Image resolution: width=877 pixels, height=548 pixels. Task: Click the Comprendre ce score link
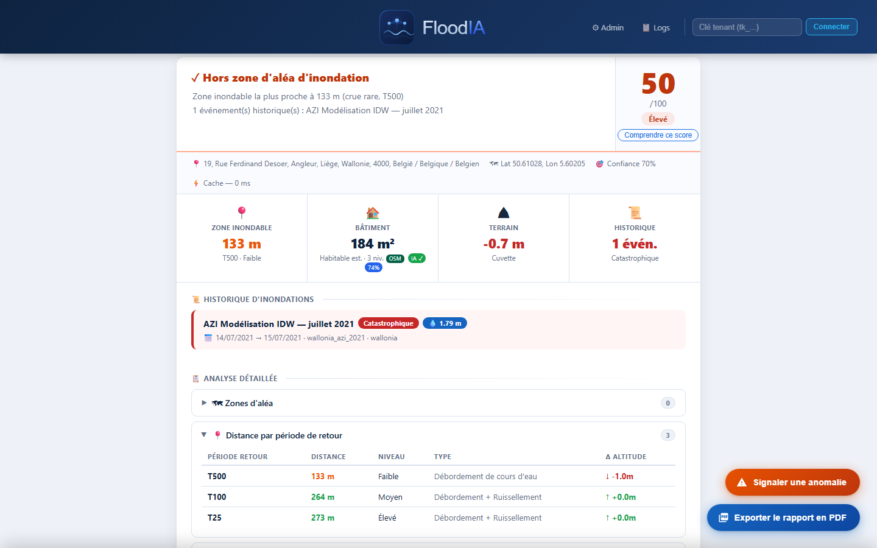pyautogui.click(x=658, y=135)
